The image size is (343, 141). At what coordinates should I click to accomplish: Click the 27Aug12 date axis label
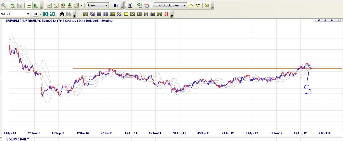tap(301, 133)
